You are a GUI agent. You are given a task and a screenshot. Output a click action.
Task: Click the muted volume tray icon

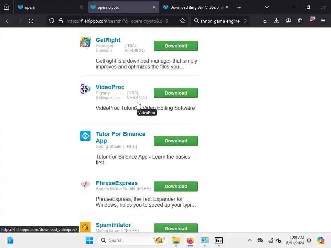278,240
